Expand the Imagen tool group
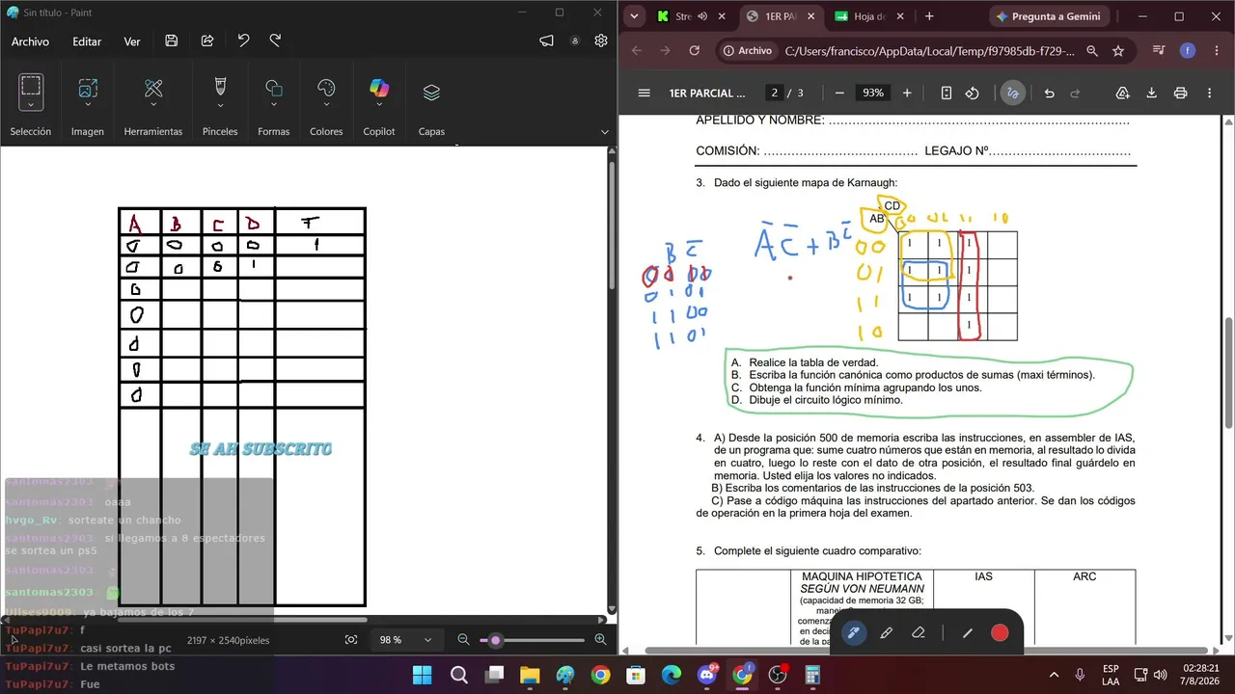The image size is (1235, 694). [x=88, y=105]
